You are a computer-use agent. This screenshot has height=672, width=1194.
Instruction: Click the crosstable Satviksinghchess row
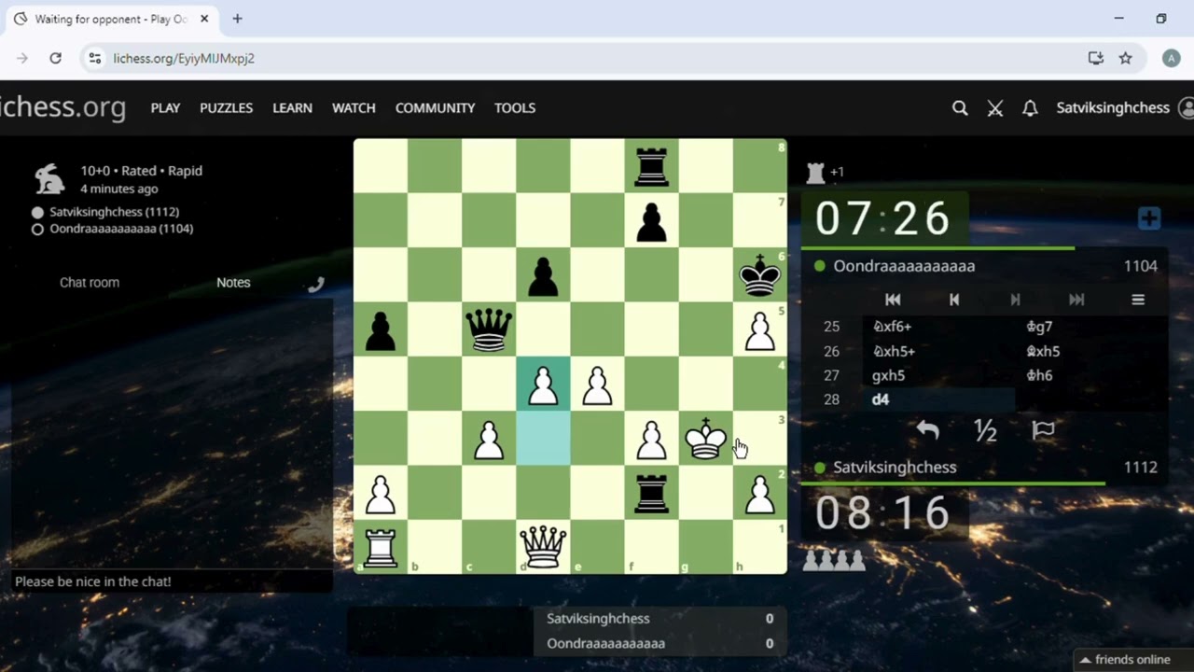tap(659, 619)
